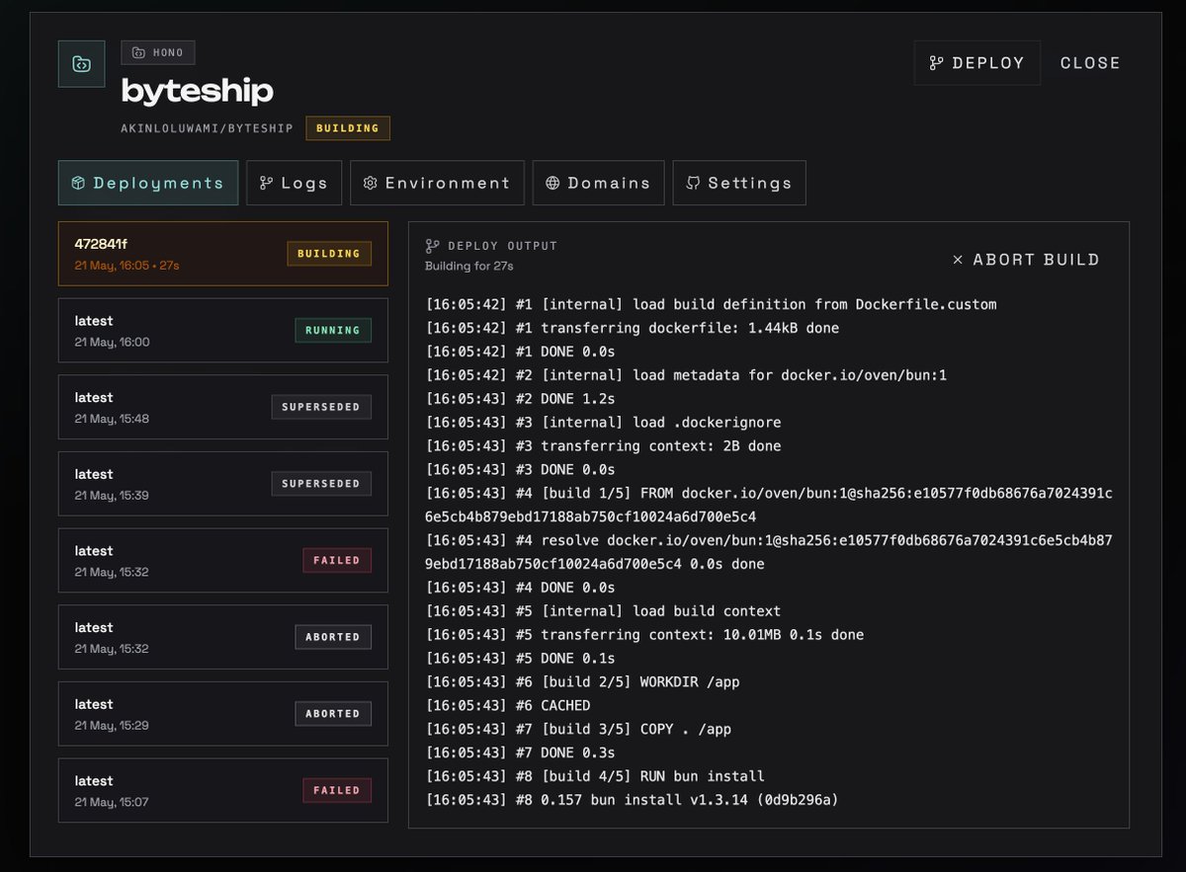1186x872 pixels.
Task: Click log line 'load .dockerignore'
Action: (x=603, y=423)
